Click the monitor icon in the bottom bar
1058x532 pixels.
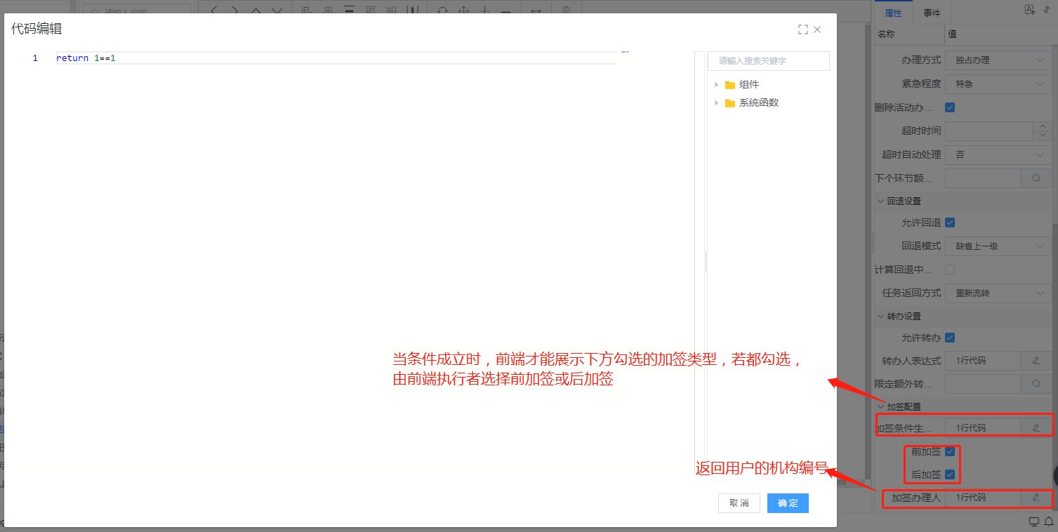coord(1033,521)
